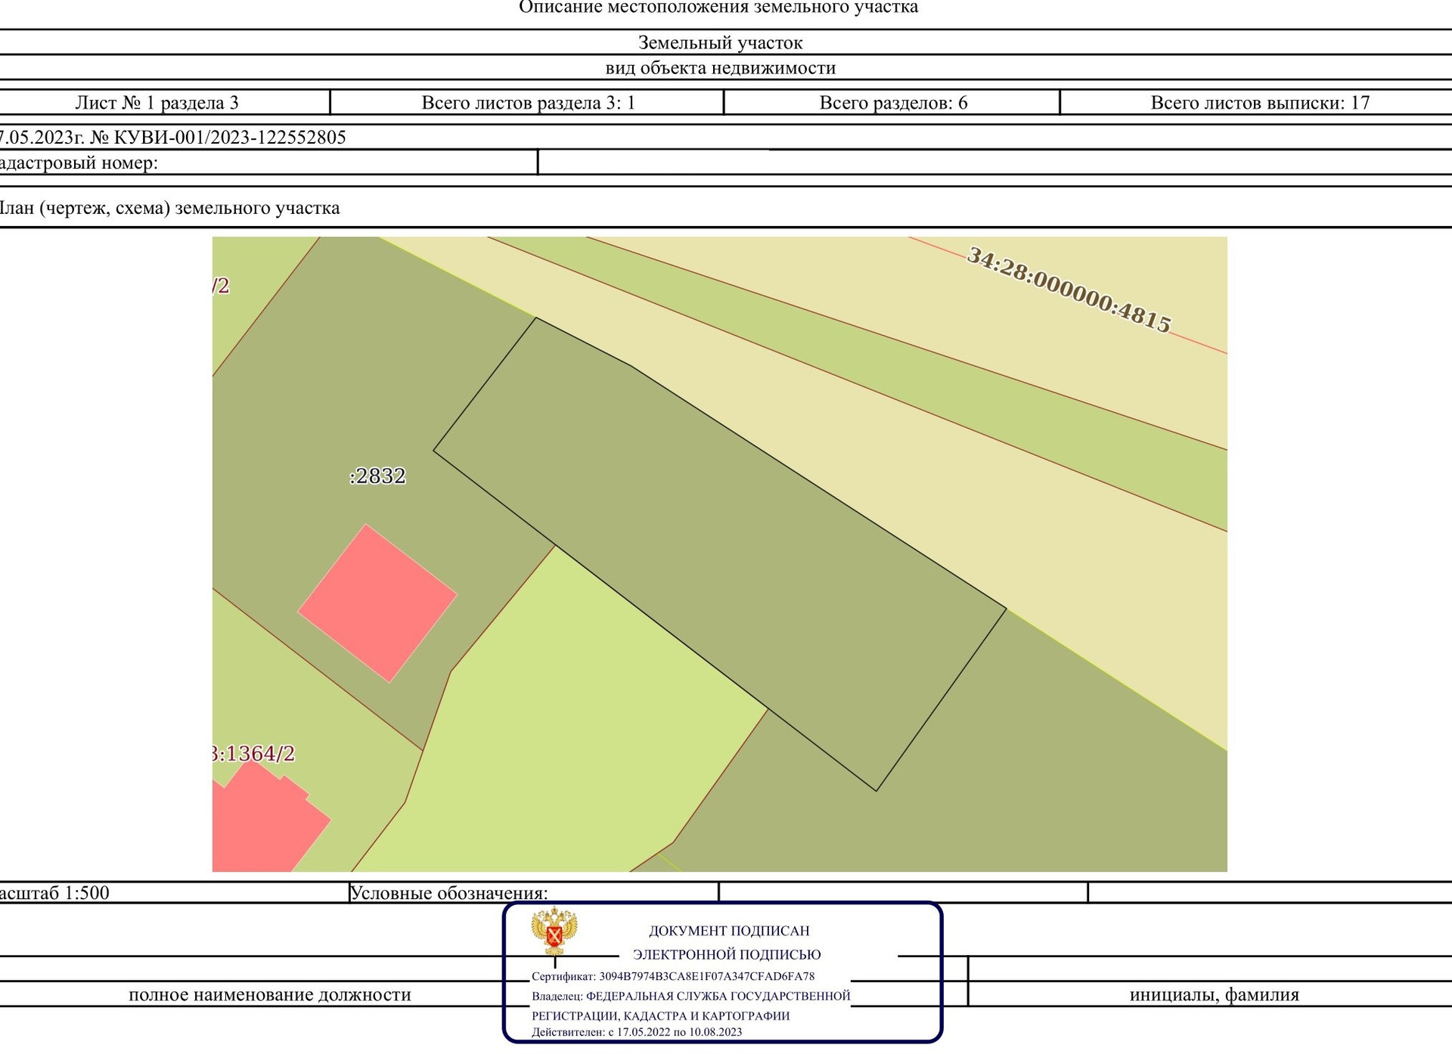This screenshot has width=1452, height=1054.
Task: Click the 'Условные обозначения:' label
Action: pyautogui.click(x=449, y=893)
